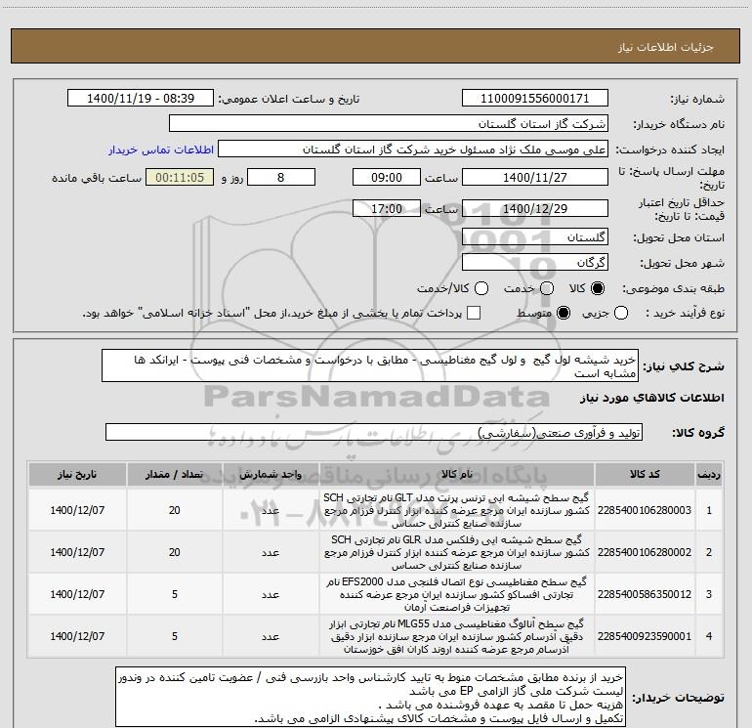The height and width of the screenshot is (728, 752).
Task: Click item code 2285400106280003
Action: tap(645, 510)
